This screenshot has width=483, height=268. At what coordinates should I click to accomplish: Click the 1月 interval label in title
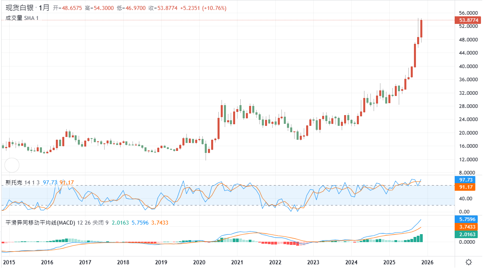44,8
